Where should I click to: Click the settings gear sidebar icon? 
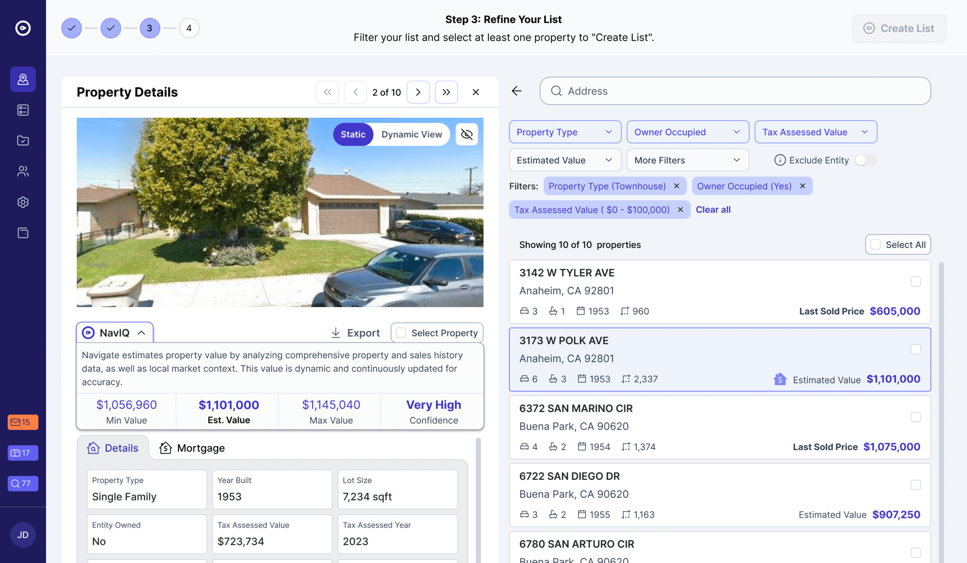coord(23,202)
